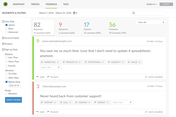Enable the Basic user role filter
The width and height of the screenshot is (176, 117).
pos(7,29)
